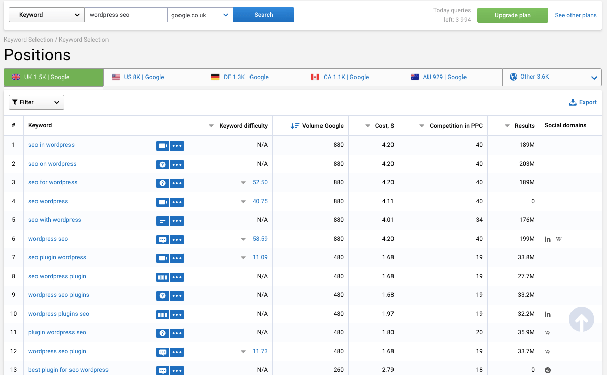The width and height of the screenshot is (607, 375).
Task: Expand the Other 3.6K regions dropdown
Action: 552,77
